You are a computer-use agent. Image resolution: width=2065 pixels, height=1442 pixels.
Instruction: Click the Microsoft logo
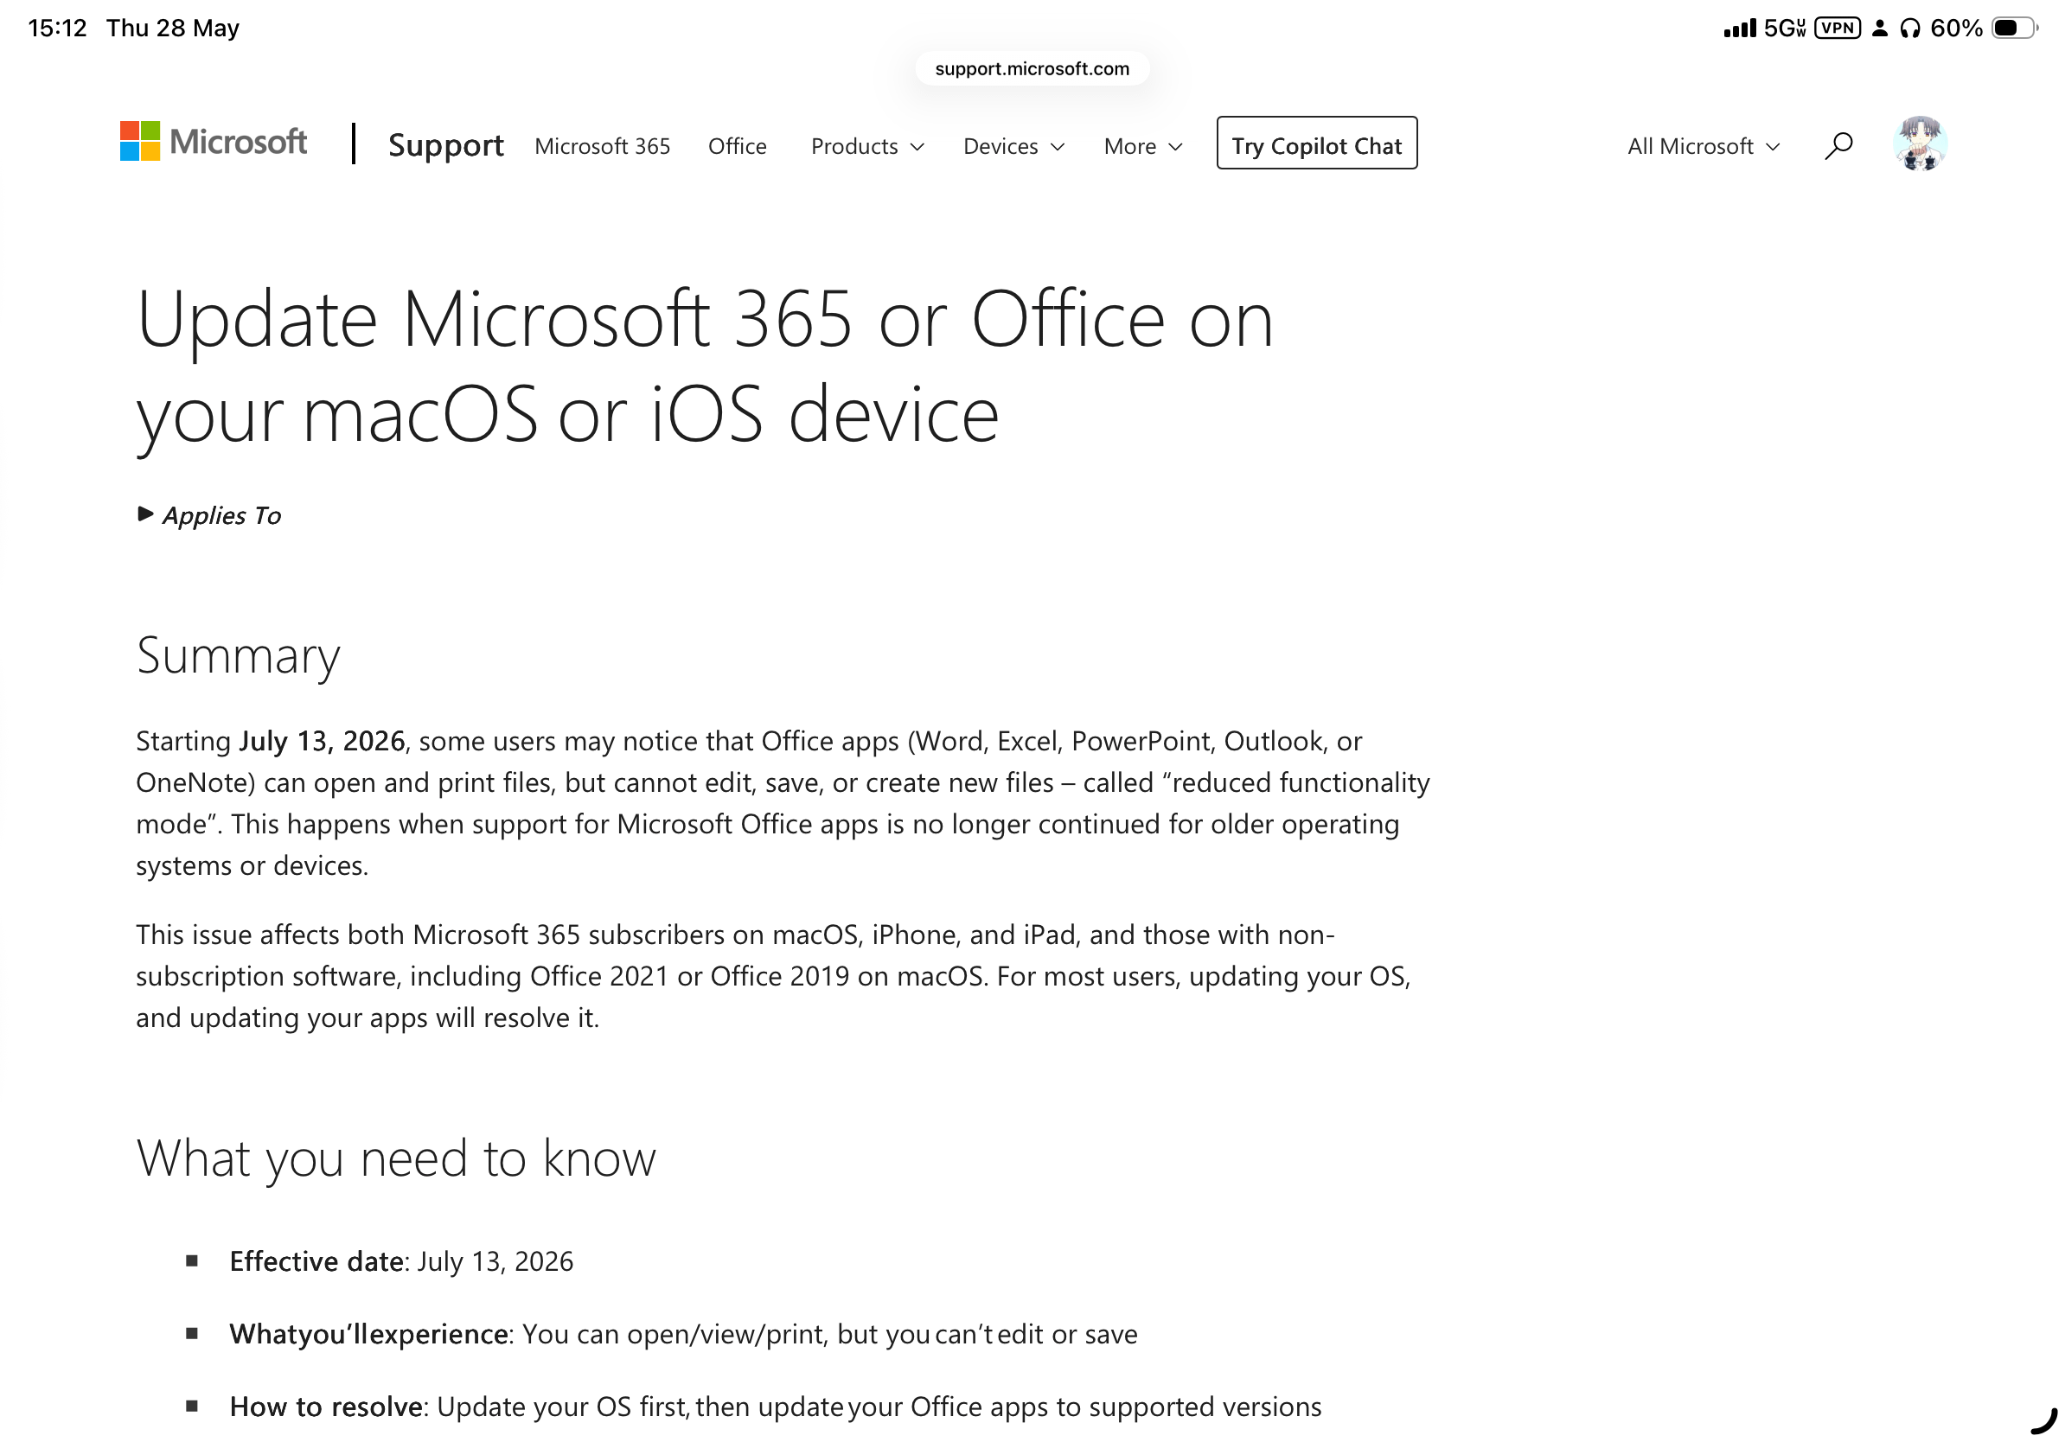point(213,142)
